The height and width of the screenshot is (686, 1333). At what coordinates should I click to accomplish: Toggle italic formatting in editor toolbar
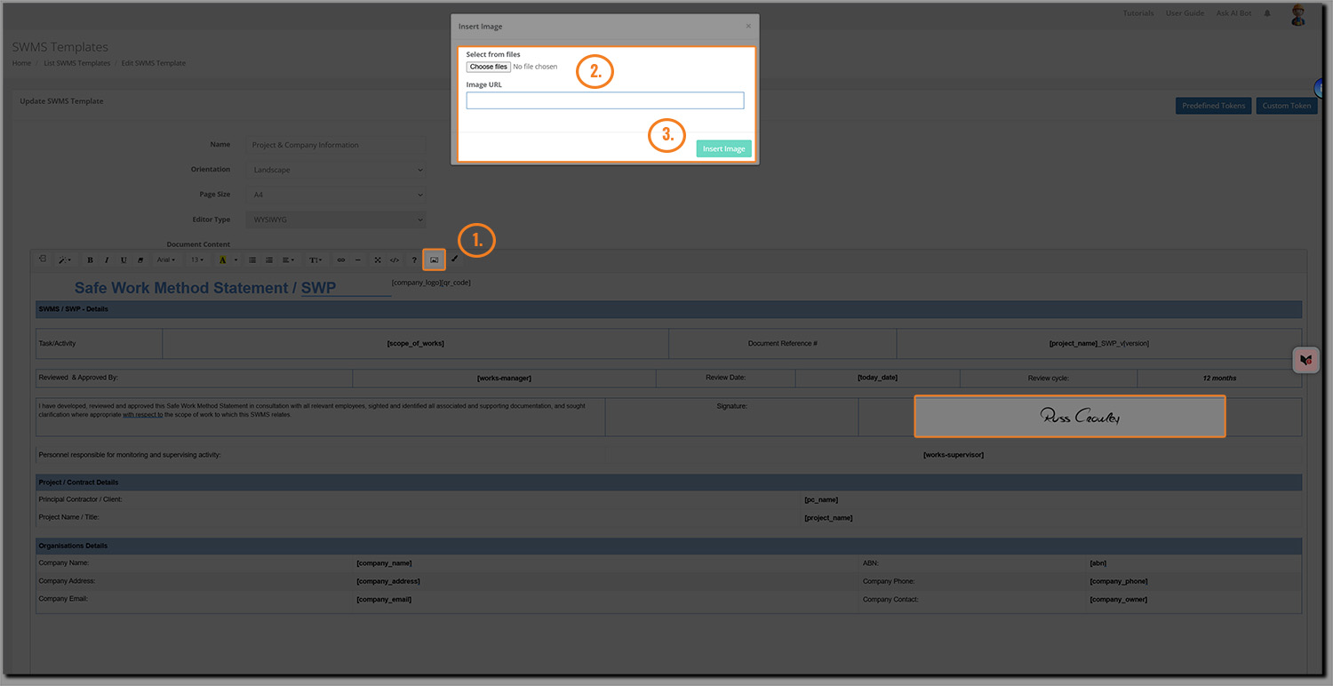click(x=107, y=260)
